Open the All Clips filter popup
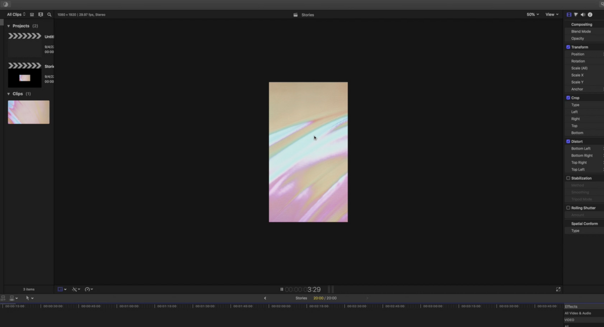604x327 pixels. tap(16, 15)
